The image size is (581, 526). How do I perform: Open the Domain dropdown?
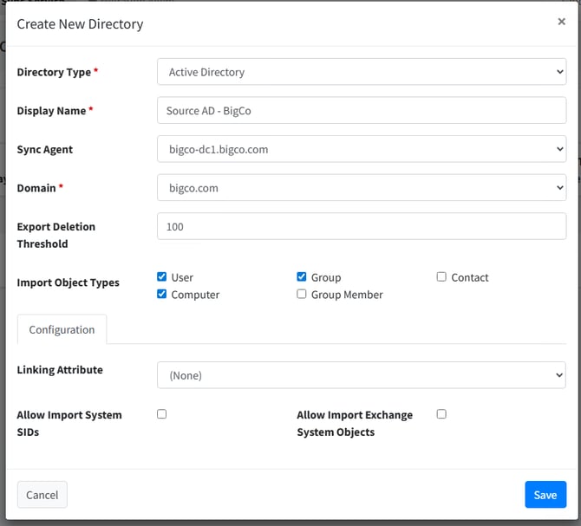coord(362,188)
